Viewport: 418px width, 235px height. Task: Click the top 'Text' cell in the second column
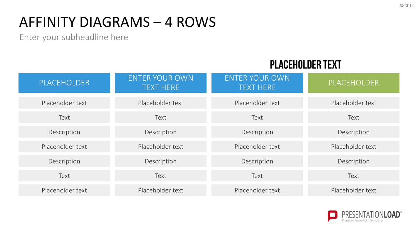coord(161,117)
